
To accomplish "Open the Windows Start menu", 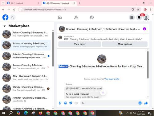I will tap(3, 113).
